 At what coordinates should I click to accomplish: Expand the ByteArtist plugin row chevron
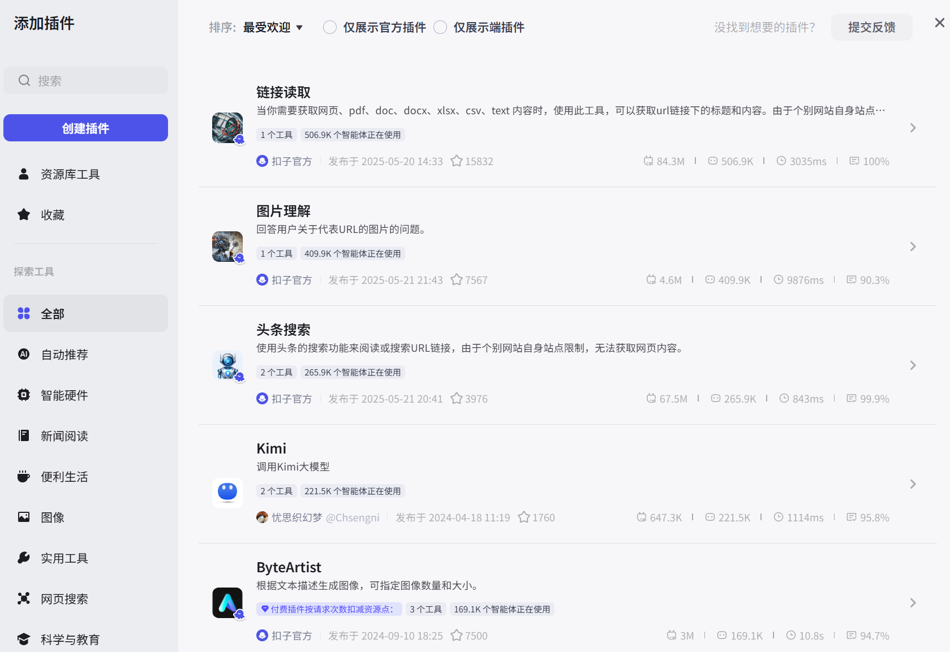pyautogui.click(x=913, y=603)
